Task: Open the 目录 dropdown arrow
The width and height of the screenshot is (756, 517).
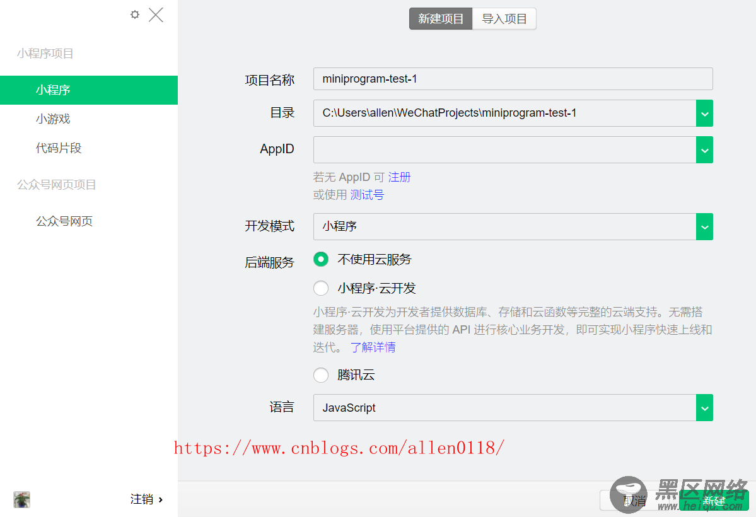Action: coord(704,113)
